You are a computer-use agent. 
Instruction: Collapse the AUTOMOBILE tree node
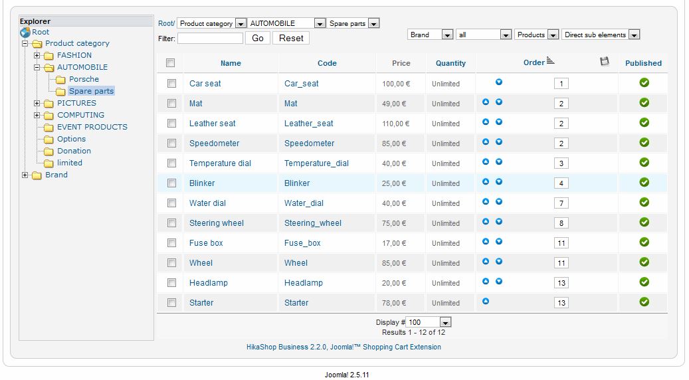(x=37, y=67)
